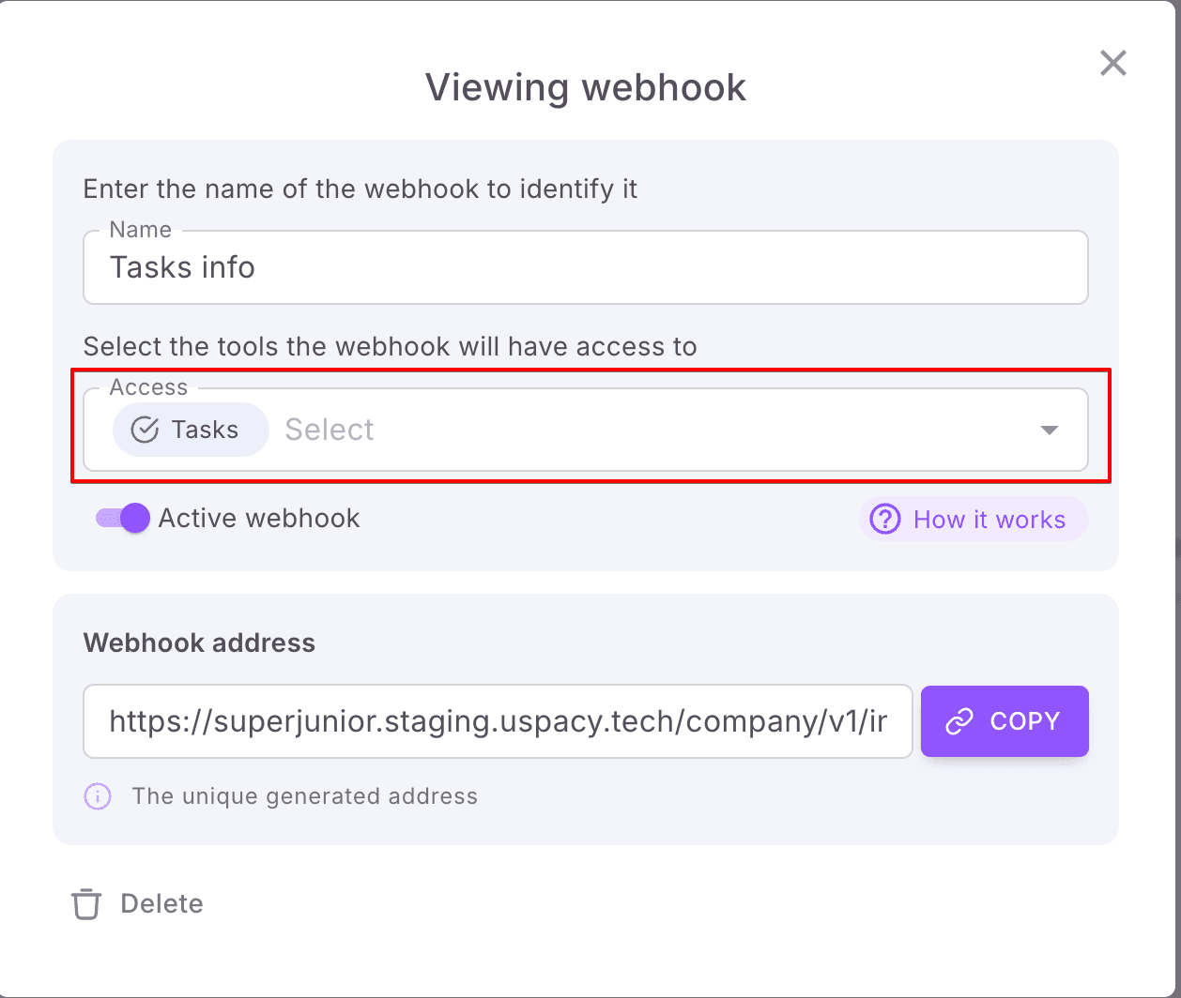Click the Access field label

tap(148, 387)
